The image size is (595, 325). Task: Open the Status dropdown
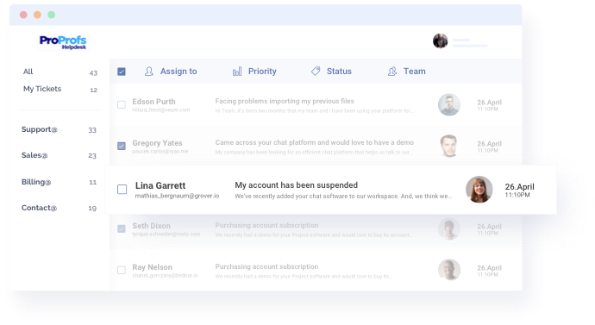331,72
